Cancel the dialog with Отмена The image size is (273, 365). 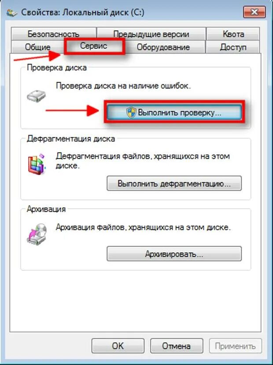pos(177,346)
